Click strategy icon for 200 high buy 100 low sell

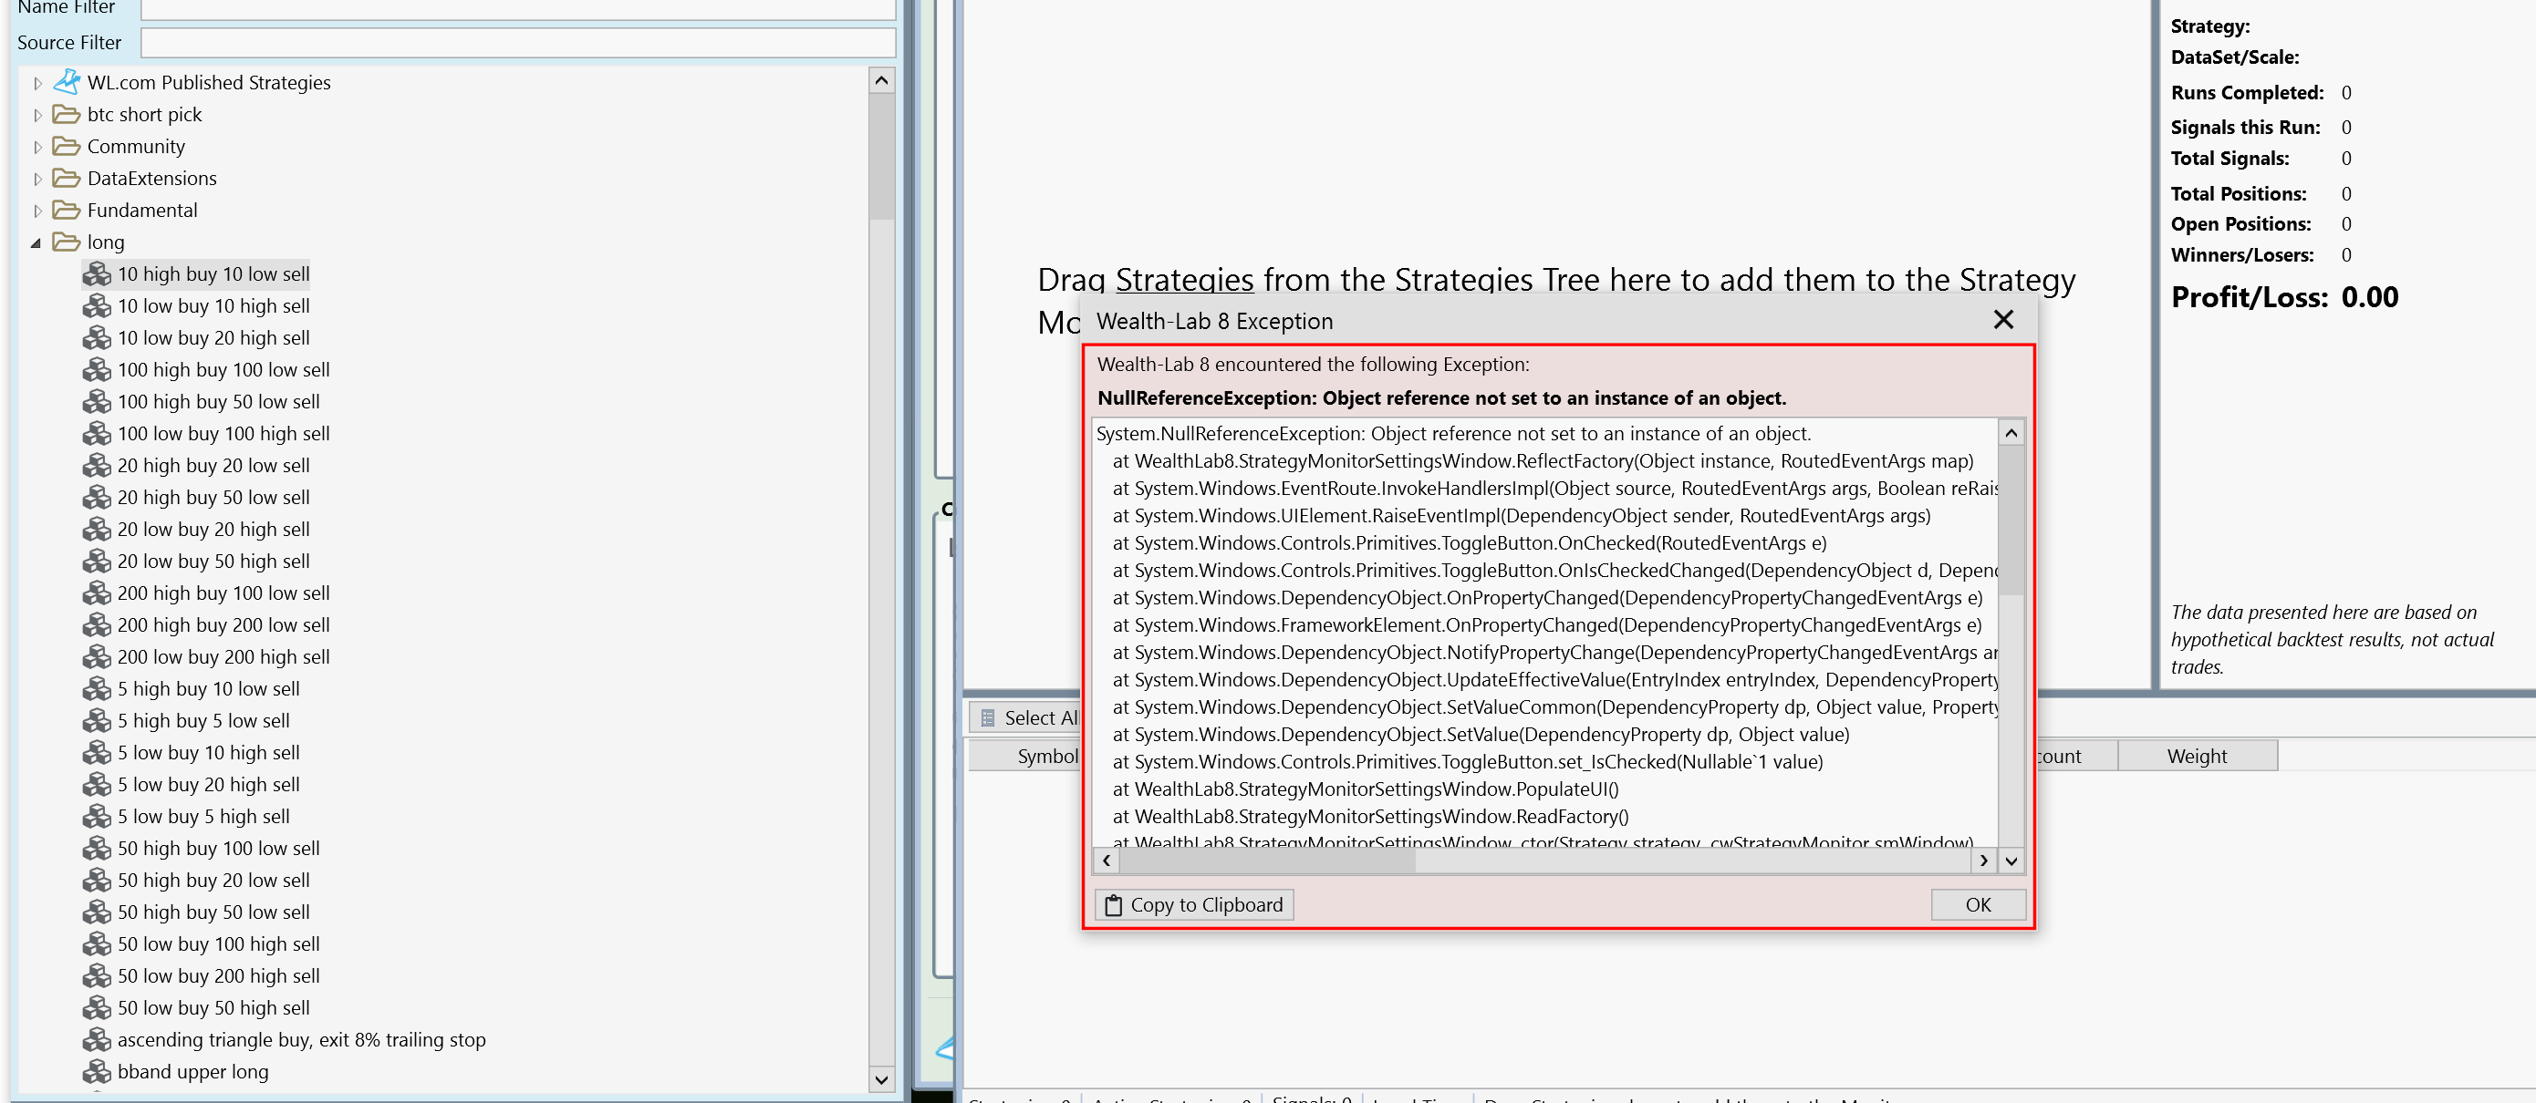97,593
